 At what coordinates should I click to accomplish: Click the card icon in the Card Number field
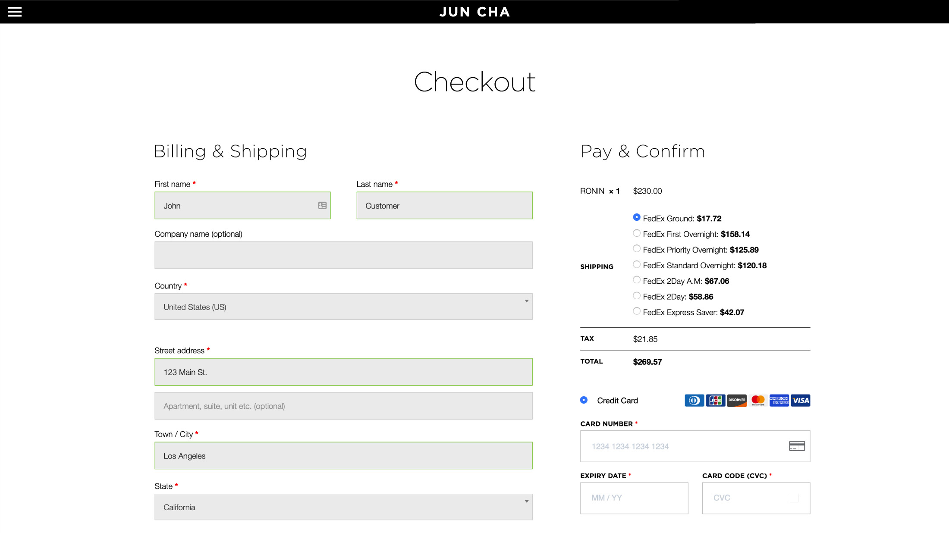click(797, 446)
